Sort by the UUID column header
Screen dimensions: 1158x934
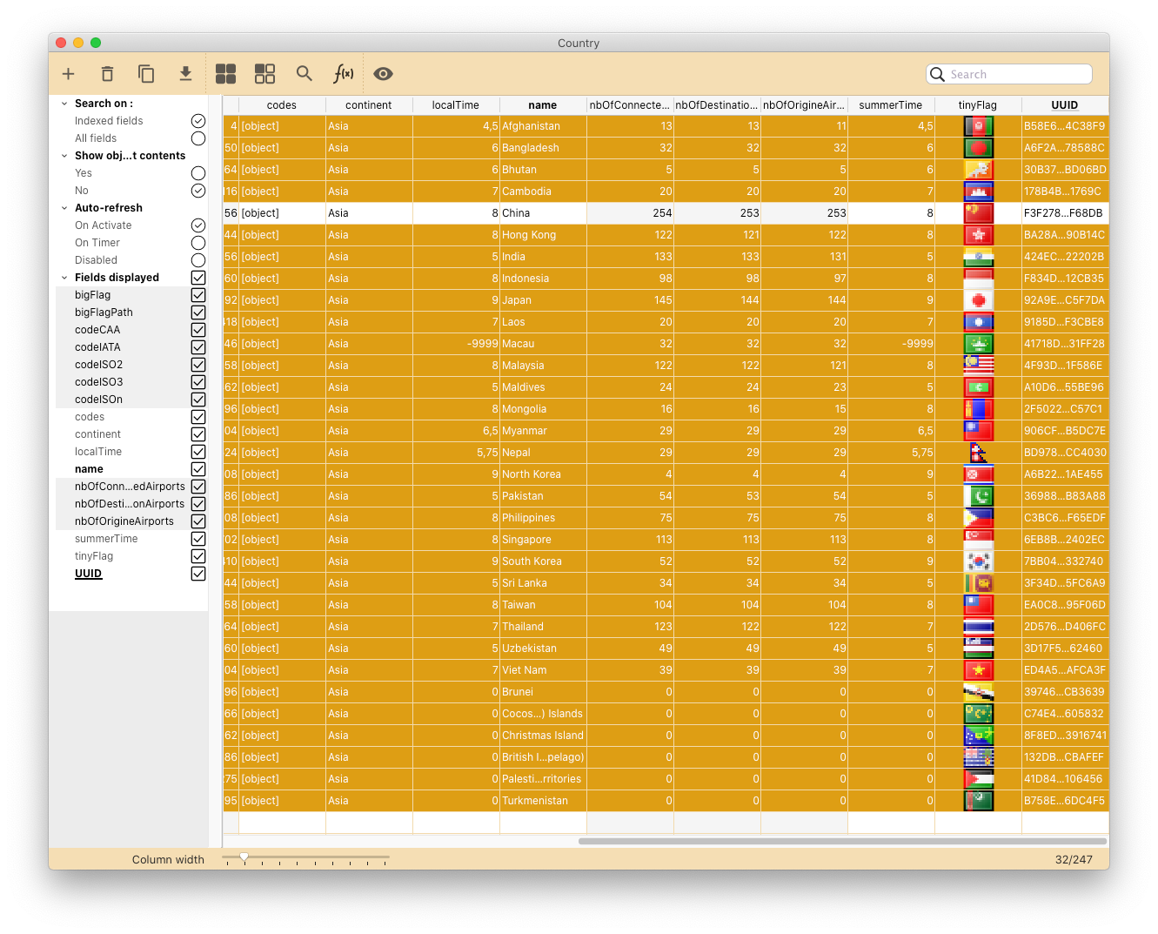pos(1065,105)
